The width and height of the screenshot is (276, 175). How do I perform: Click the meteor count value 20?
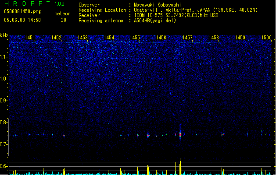click(x=64, y=20)
